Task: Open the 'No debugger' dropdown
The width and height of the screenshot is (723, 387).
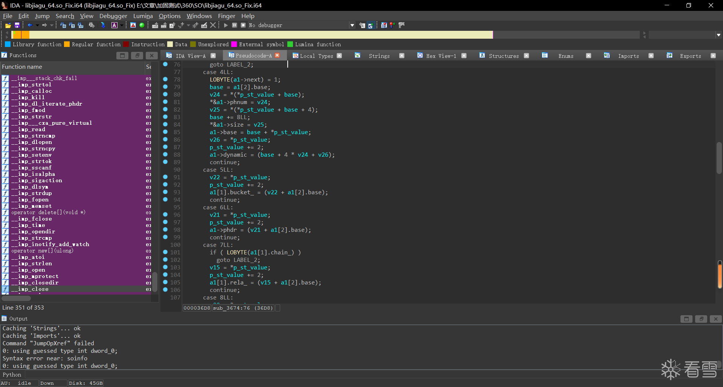Action: tap(352, 25)
